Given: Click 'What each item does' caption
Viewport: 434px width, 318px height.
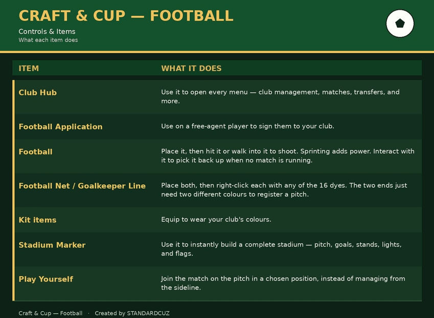Looking at the screenshot, I should click(x=48, y=40).
